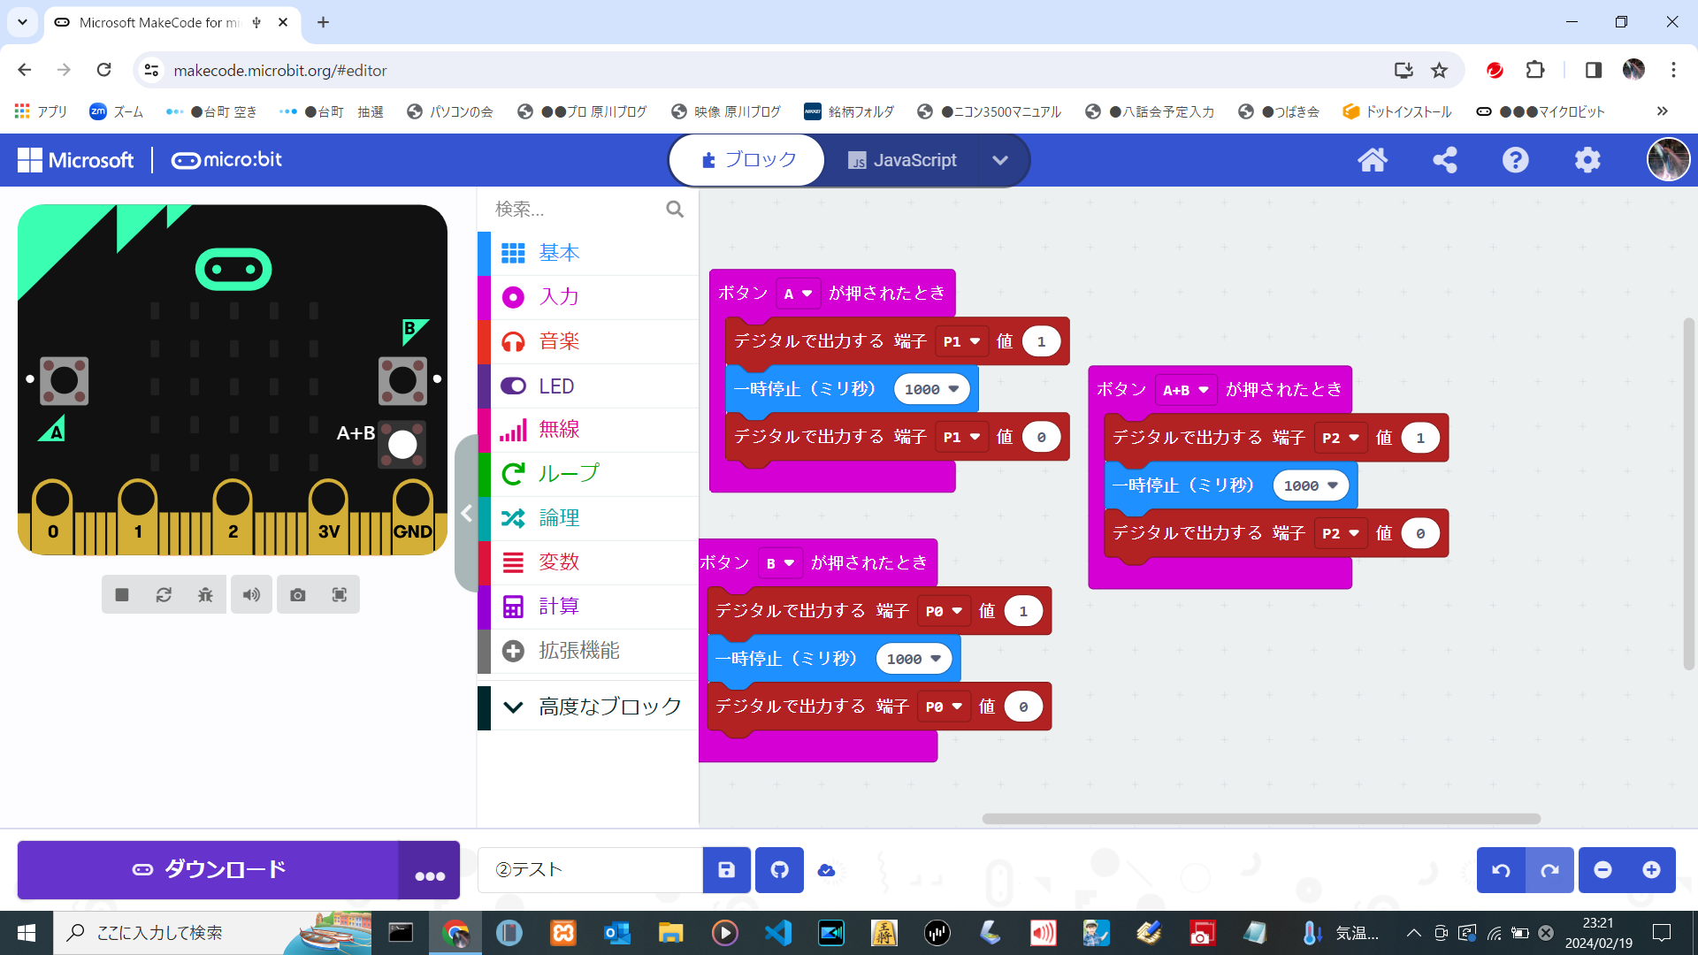The image size is (1698, 955).
Task: Toggle simulator debug mode bug icon
Action: 205,595
